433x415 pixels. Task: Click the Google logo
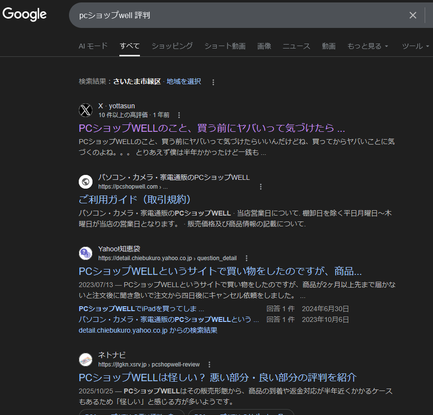pyautogui.click(x=24, y=14)
